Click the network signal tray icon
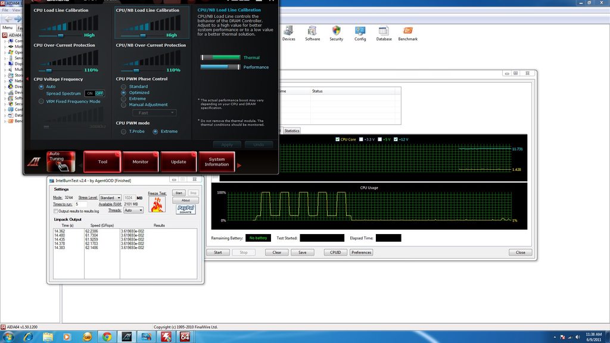 click(x=570, y=337)
